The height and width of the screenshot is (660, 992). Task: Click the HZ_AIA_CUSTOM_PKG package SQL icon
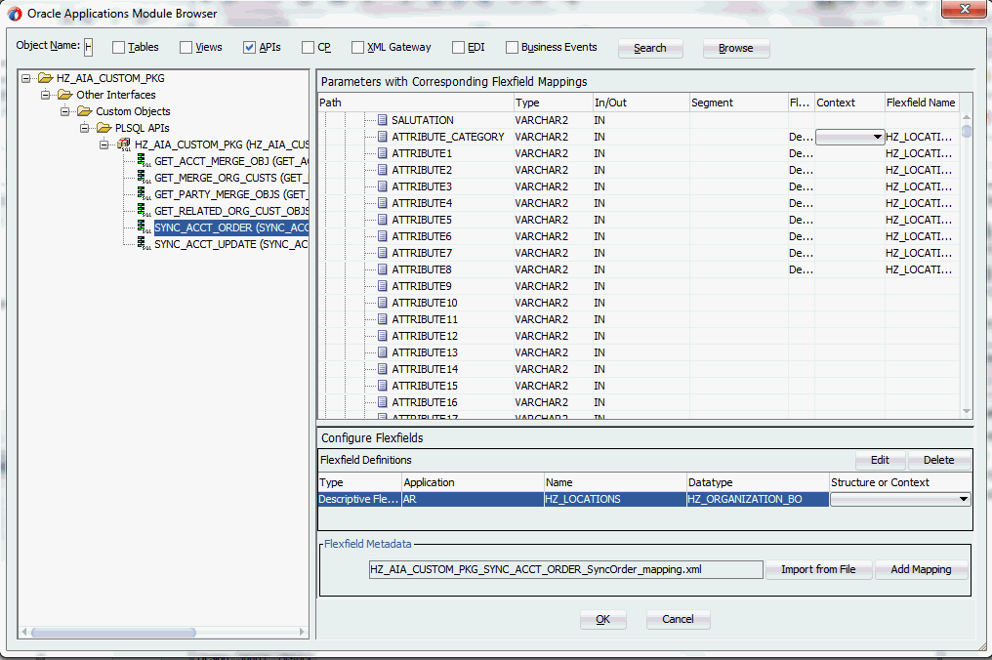(124, 144)
